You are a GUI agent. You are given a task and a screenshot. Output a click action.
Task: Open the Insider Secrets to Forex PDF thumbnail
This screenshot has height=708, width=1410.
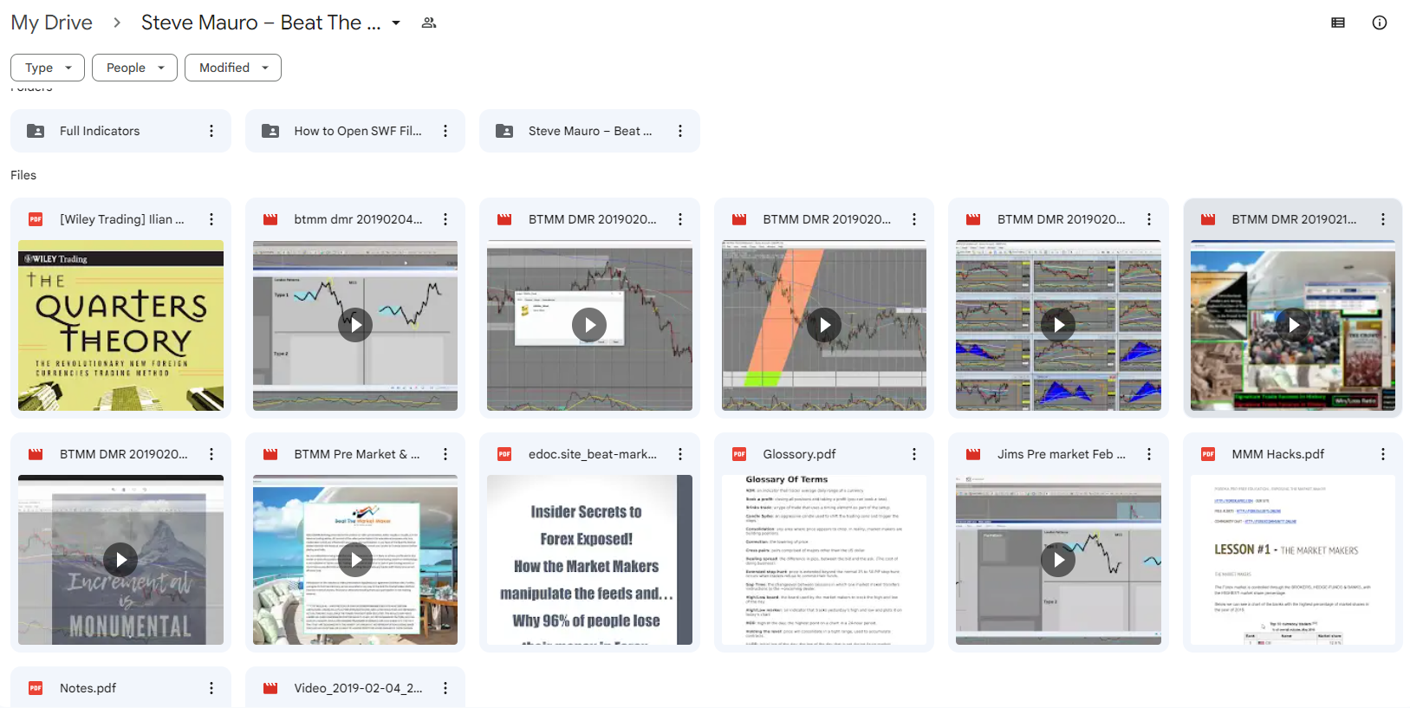tap(589, 560)
